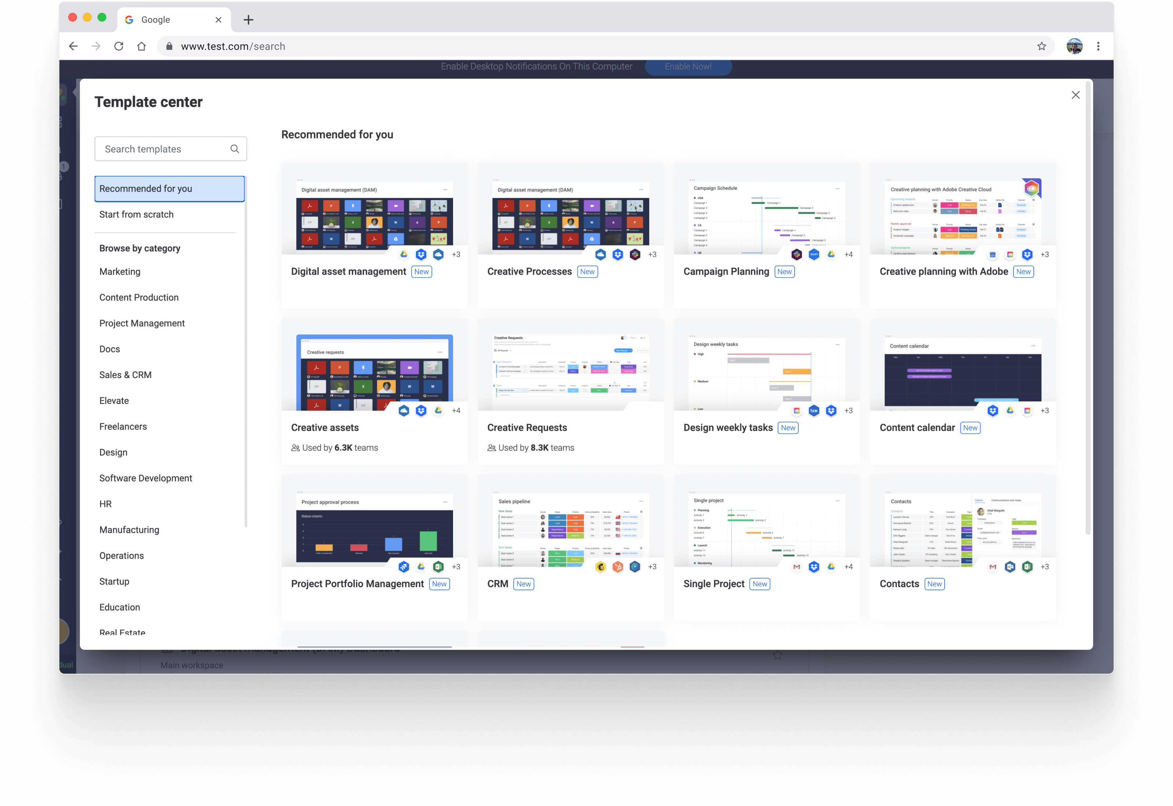Select Recommended for you in sidebar
This screenshot has width=1173, height=806.
click(x=170, y=188)
